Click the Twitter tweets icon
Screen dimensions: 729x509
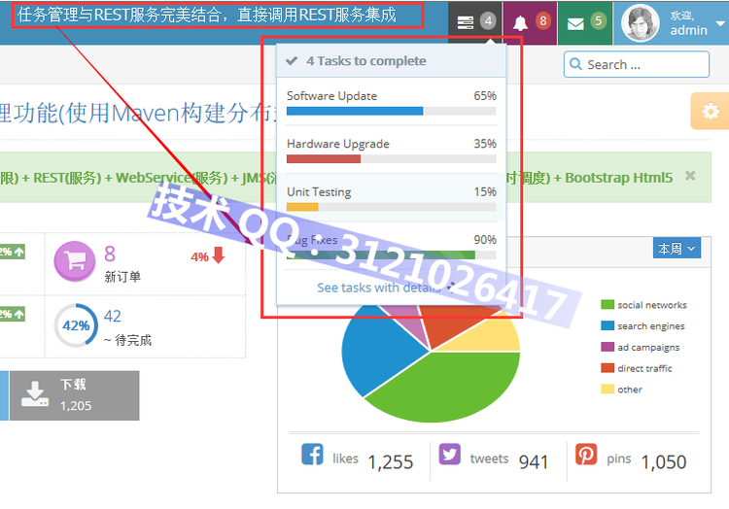click(x=450, y=455)
